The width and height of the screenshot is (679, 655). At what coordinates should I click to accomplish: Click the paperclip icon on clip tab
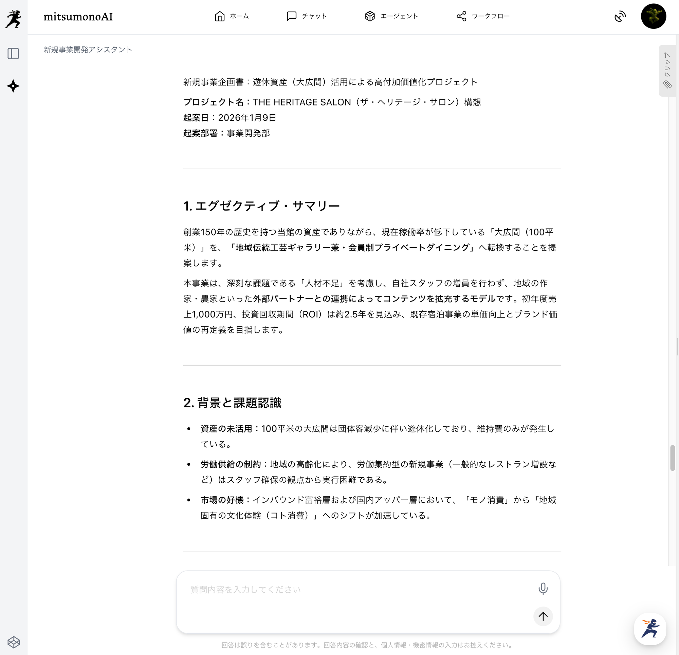tap(667, 84)
